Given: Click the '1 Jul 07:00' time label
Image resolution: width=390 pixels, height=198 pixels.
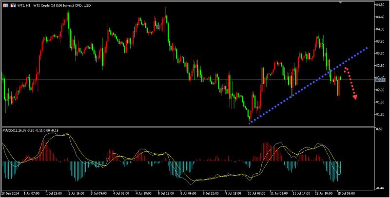Looking at the screenshot, I should tap(32, 193).
